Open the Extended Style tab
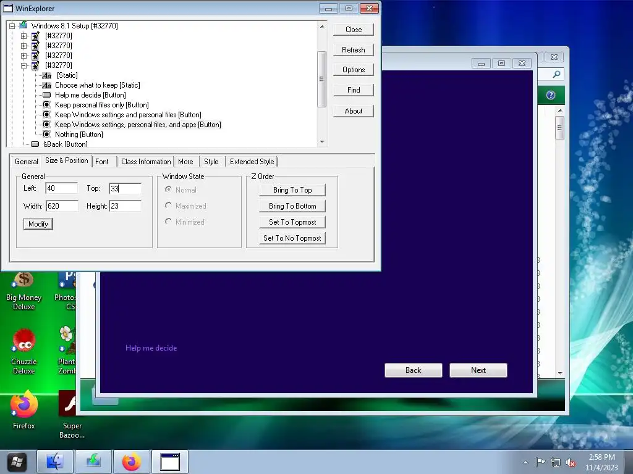 252,162
